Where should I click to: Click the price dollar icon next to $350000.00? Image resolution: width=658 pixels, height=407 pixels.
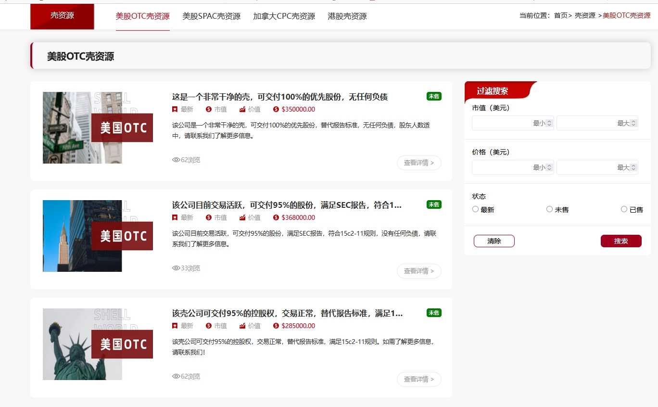point(276,109)
